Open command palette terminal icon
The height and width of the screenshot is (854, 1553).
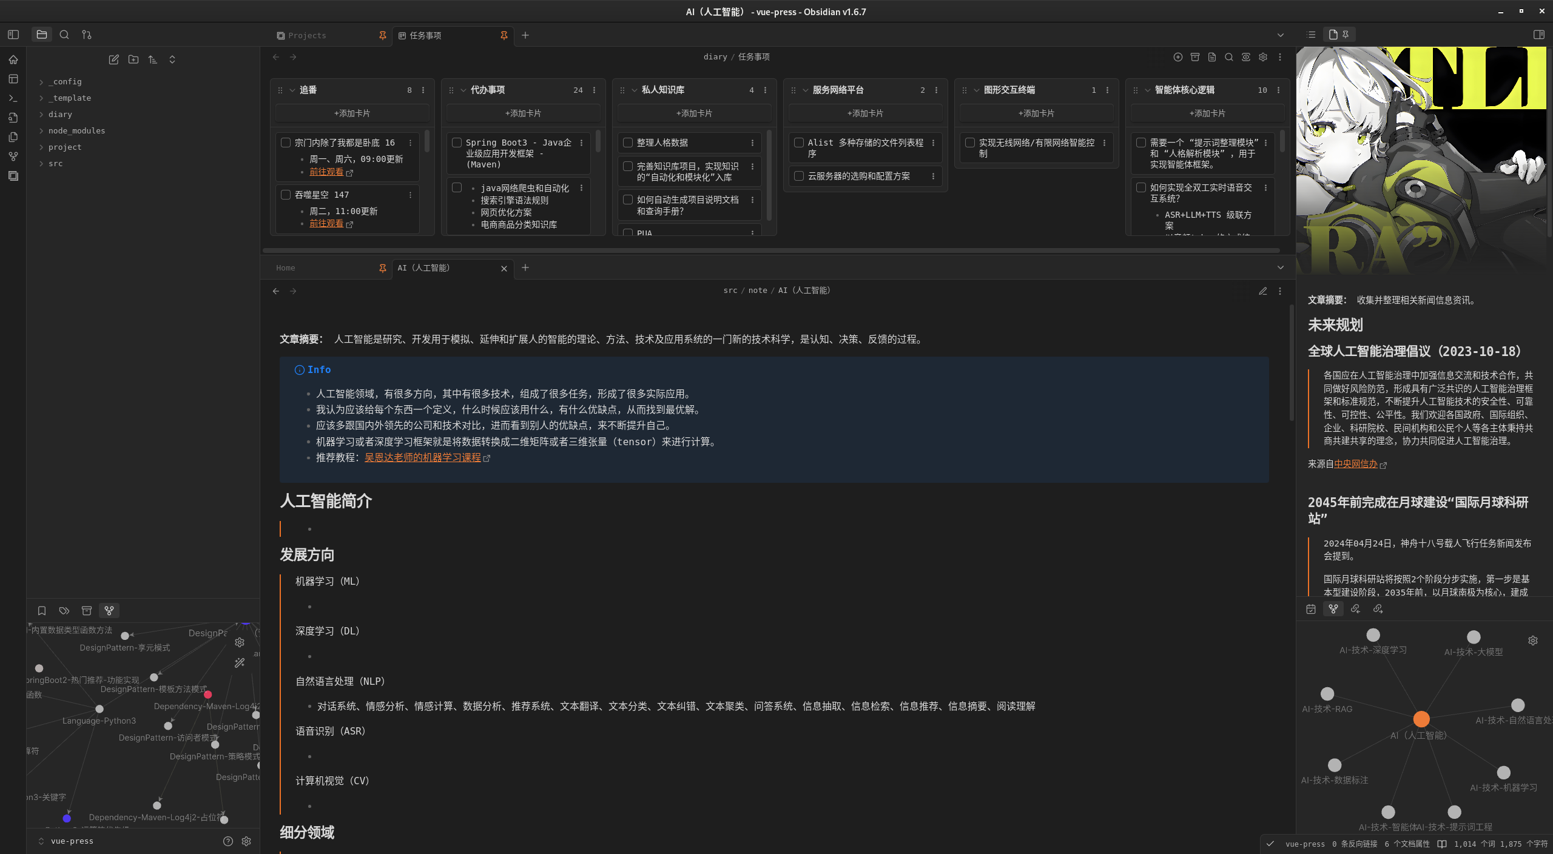13,98
